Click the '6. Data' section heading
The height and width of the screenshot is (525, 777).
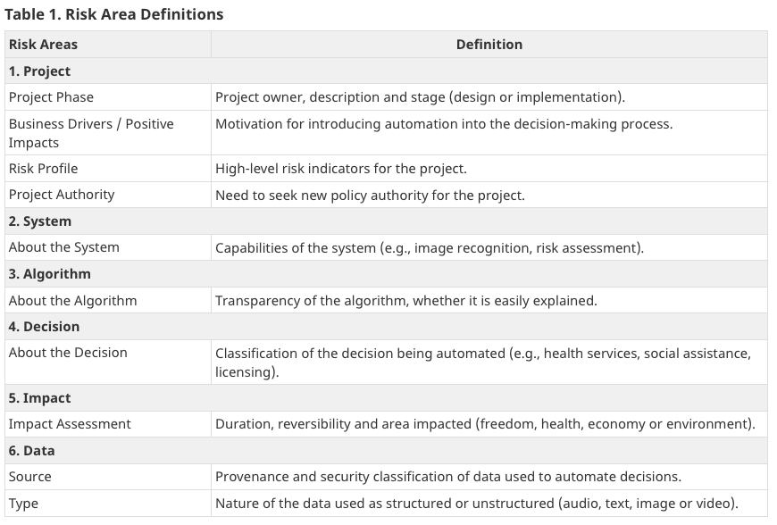point(31,451)
